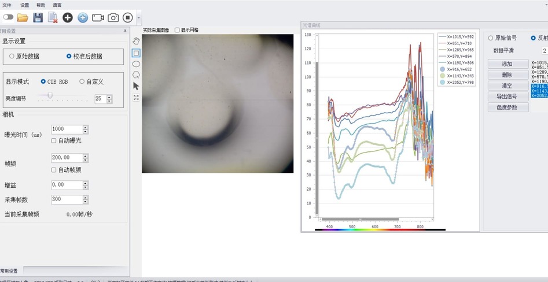Capture a snapshot with the camera icon

[x=113, y=18]
